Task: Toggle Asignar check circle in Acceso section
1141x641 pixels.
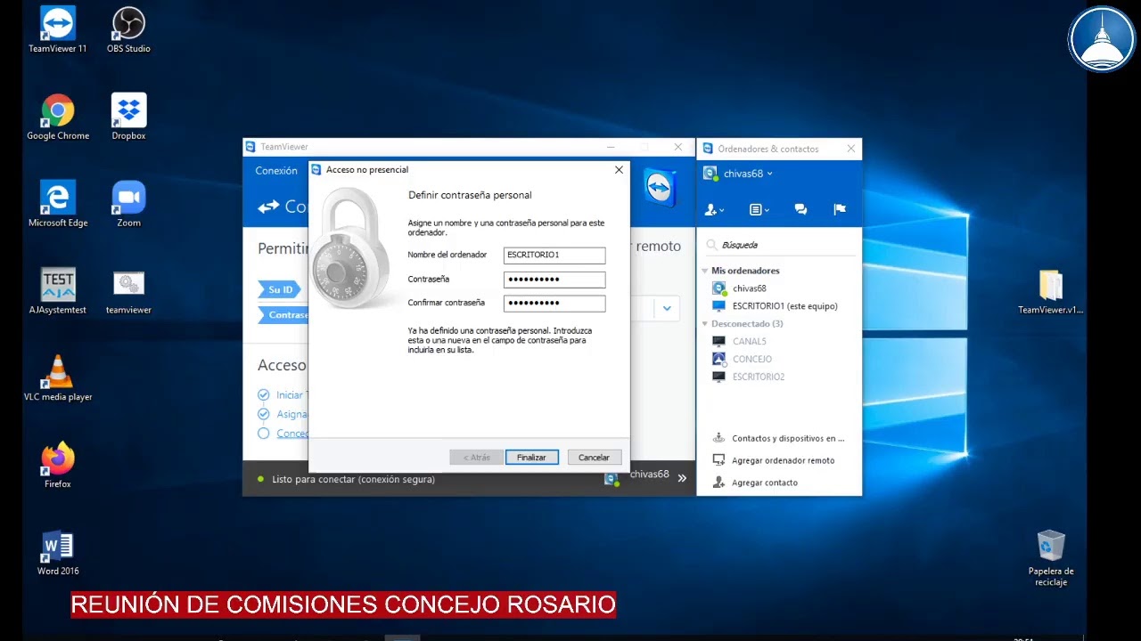Action: (263, 414)
